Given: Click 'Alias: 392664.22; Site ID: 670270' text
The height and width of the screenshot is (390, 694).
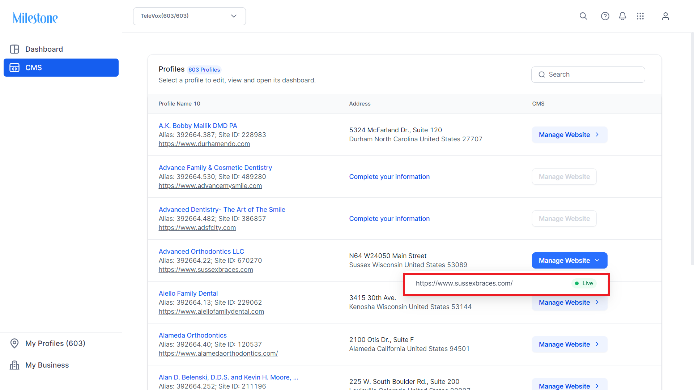Looking at the screenshot, I should 210,261.
